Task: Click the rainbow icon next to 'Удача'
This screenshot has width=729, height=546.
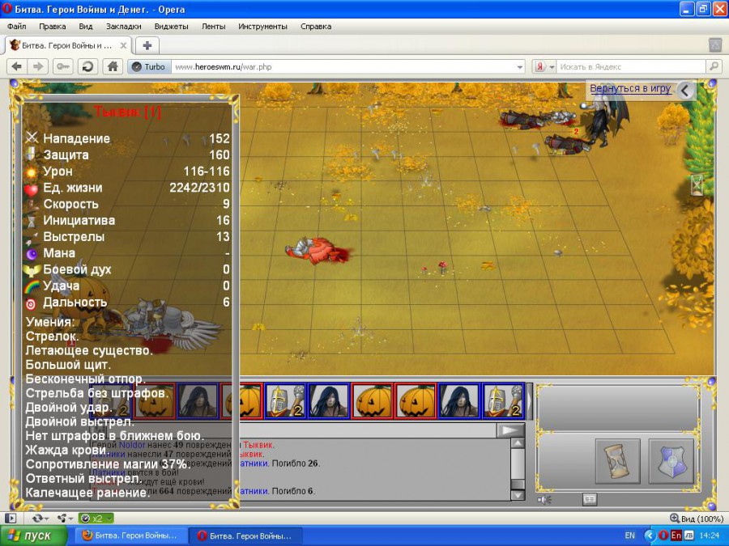Action: tap(31, 286)
